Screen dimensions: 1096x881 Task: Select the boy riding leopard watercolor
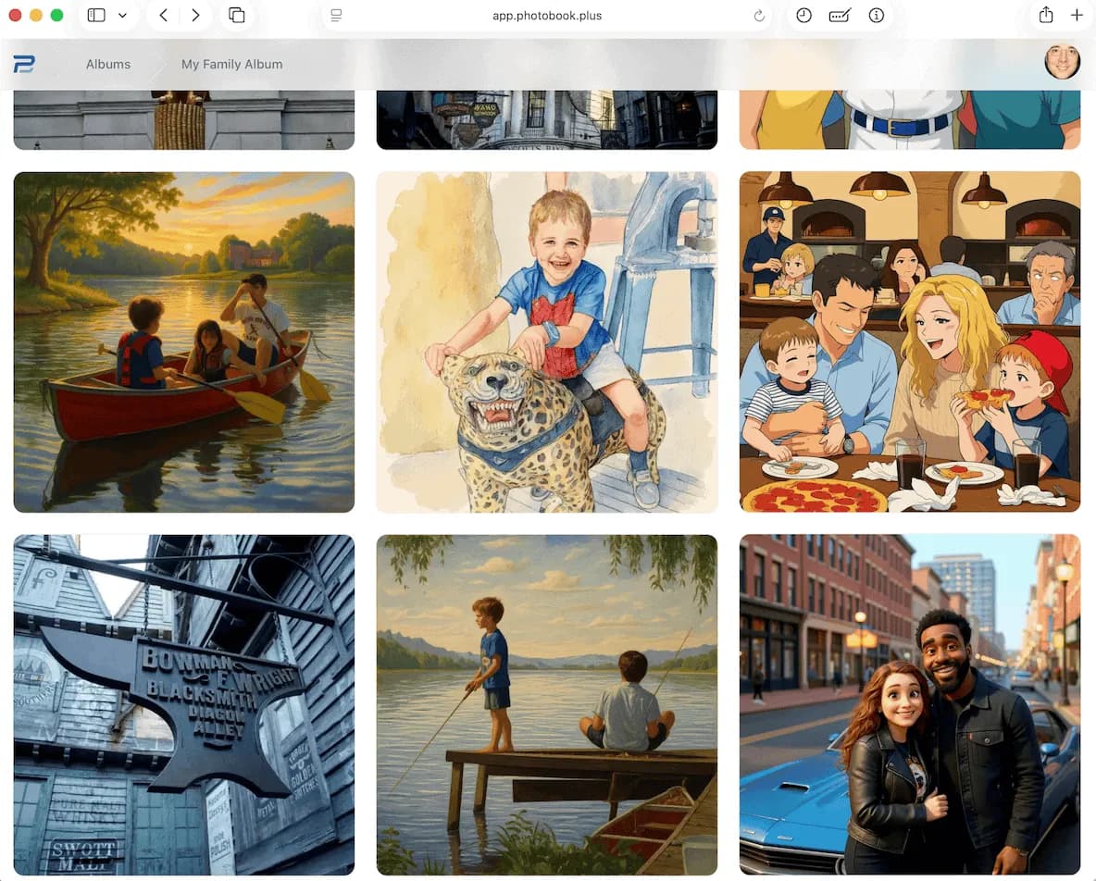point(547,341)
